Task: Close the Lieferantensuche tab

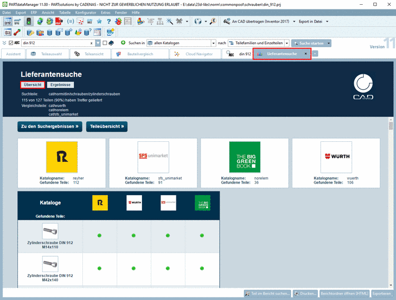Action: 306,54
